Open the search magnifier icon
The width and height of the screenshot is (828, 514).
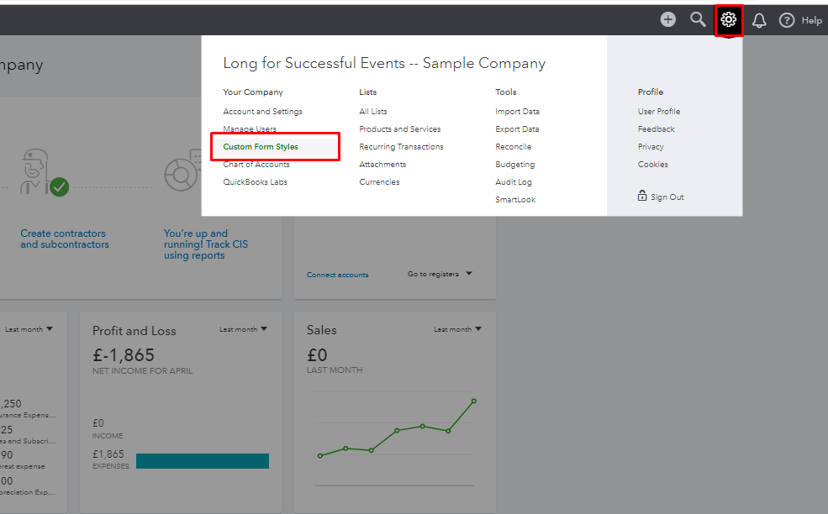[698, 19]
